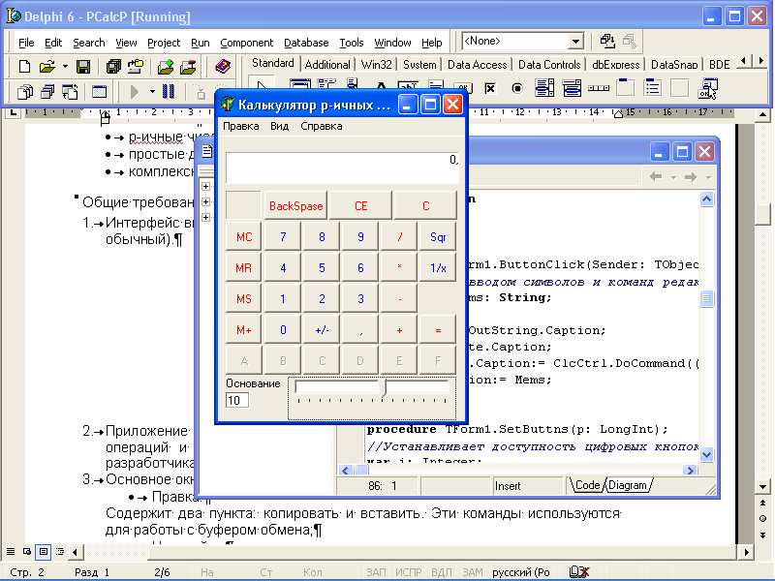This screenshot has width=775, height=581.
Task: Click the New Items icon in Delphi toolbar
Action: (x=23, y=67)
